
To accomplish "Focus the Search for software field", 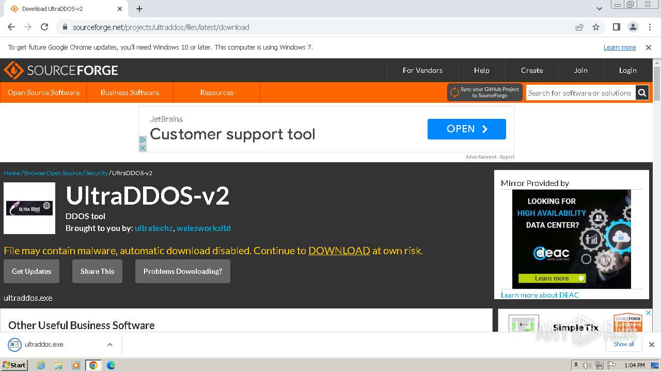I will point(580,93).
